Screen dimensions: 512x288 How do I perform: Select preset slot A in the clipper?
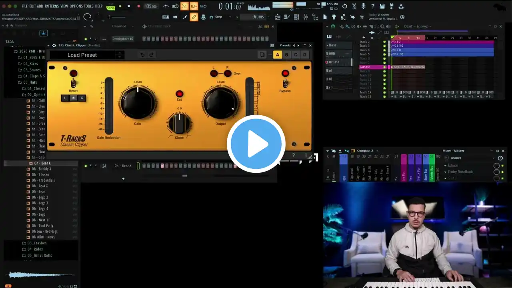click(277, 55)
